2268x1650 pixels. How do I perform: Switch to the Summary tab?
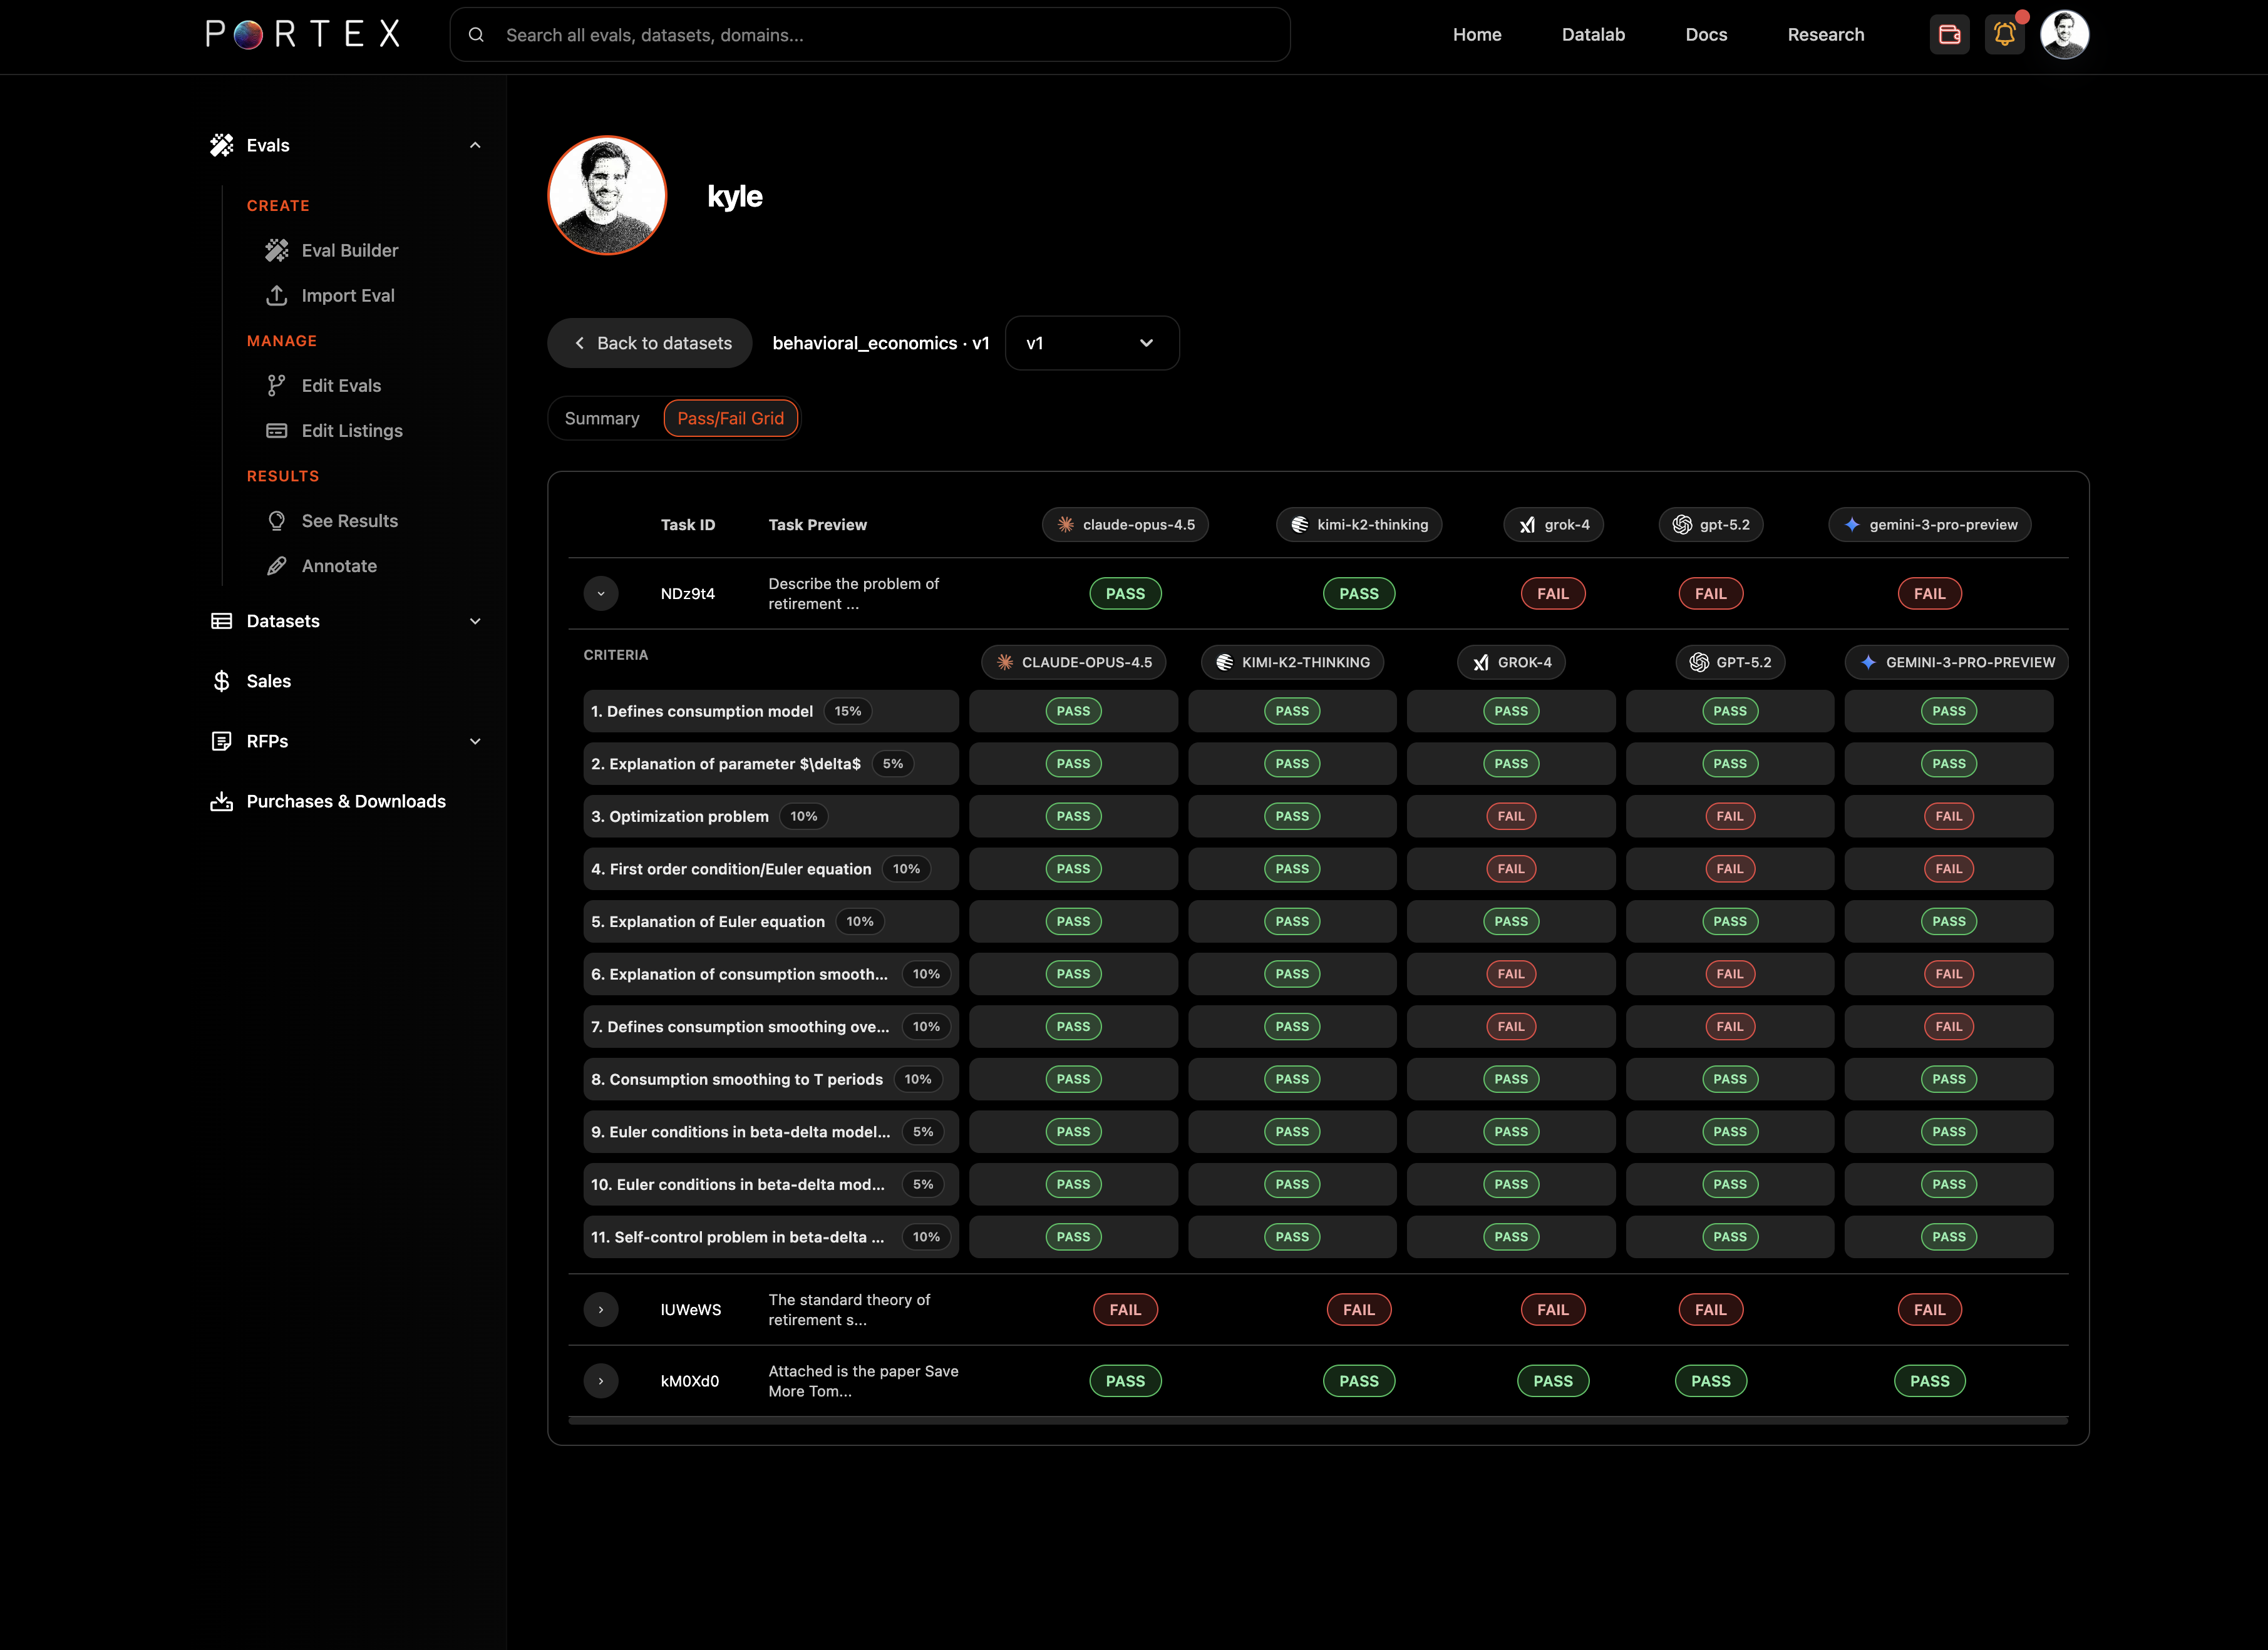(x=602, y=419)
